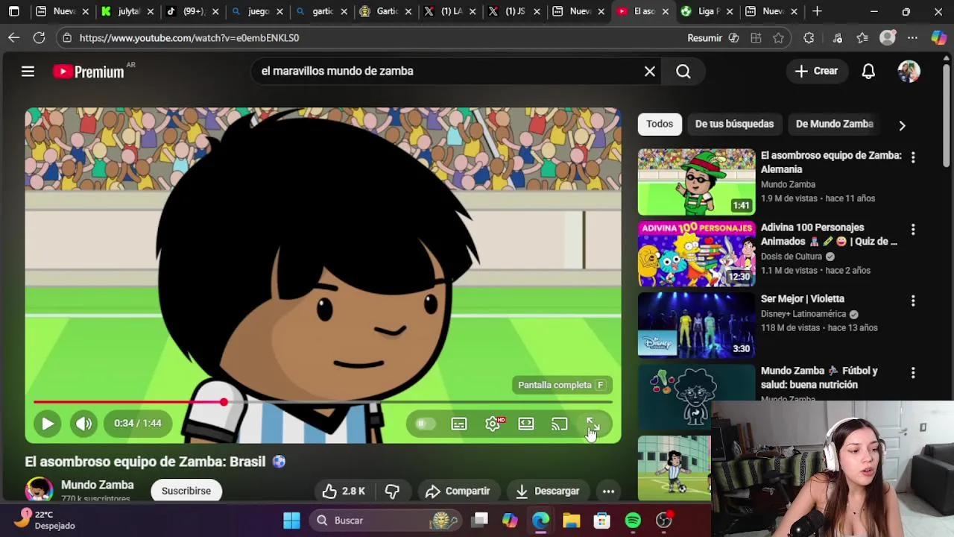Open the Ser Mejor Violetta thumbnail
Image resolution: width=954 pixels, height=537 pixels.
(x=696, y=325)
